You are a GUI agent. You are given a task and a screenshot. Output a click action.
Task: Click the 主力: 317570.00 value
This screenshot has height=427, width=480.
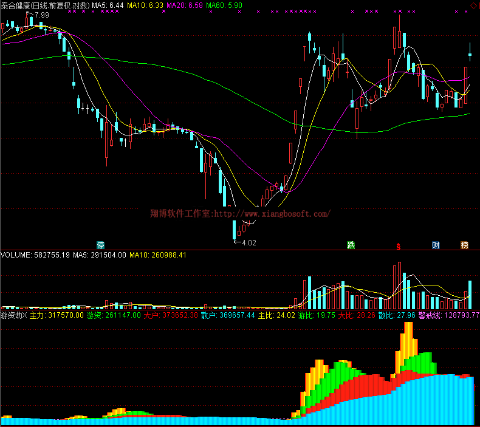pos(57,315)
